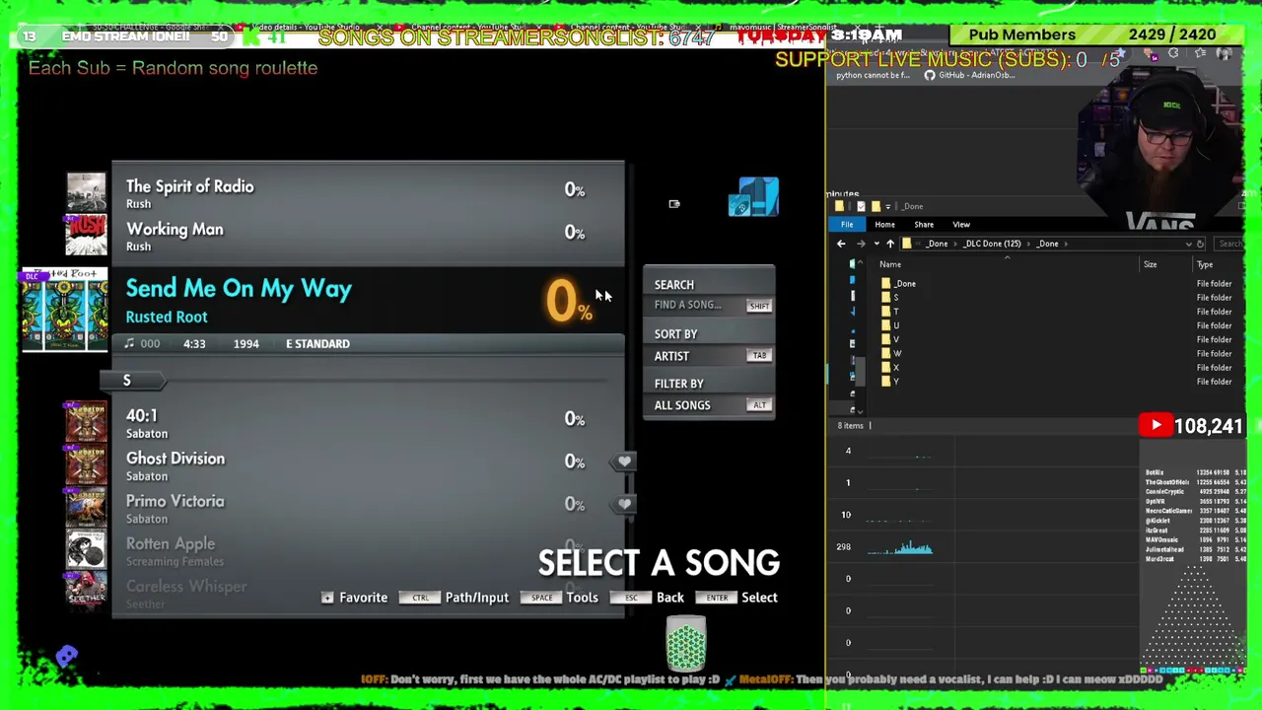
Task: Click the purple icon at the bottom left
Action: pos(66,655)
